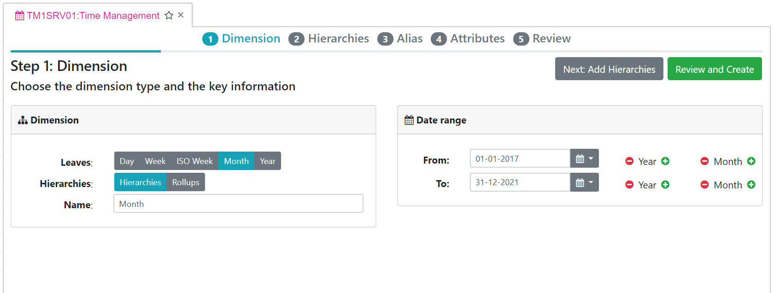Jump to step 4 Attributes

pos(468,39)
